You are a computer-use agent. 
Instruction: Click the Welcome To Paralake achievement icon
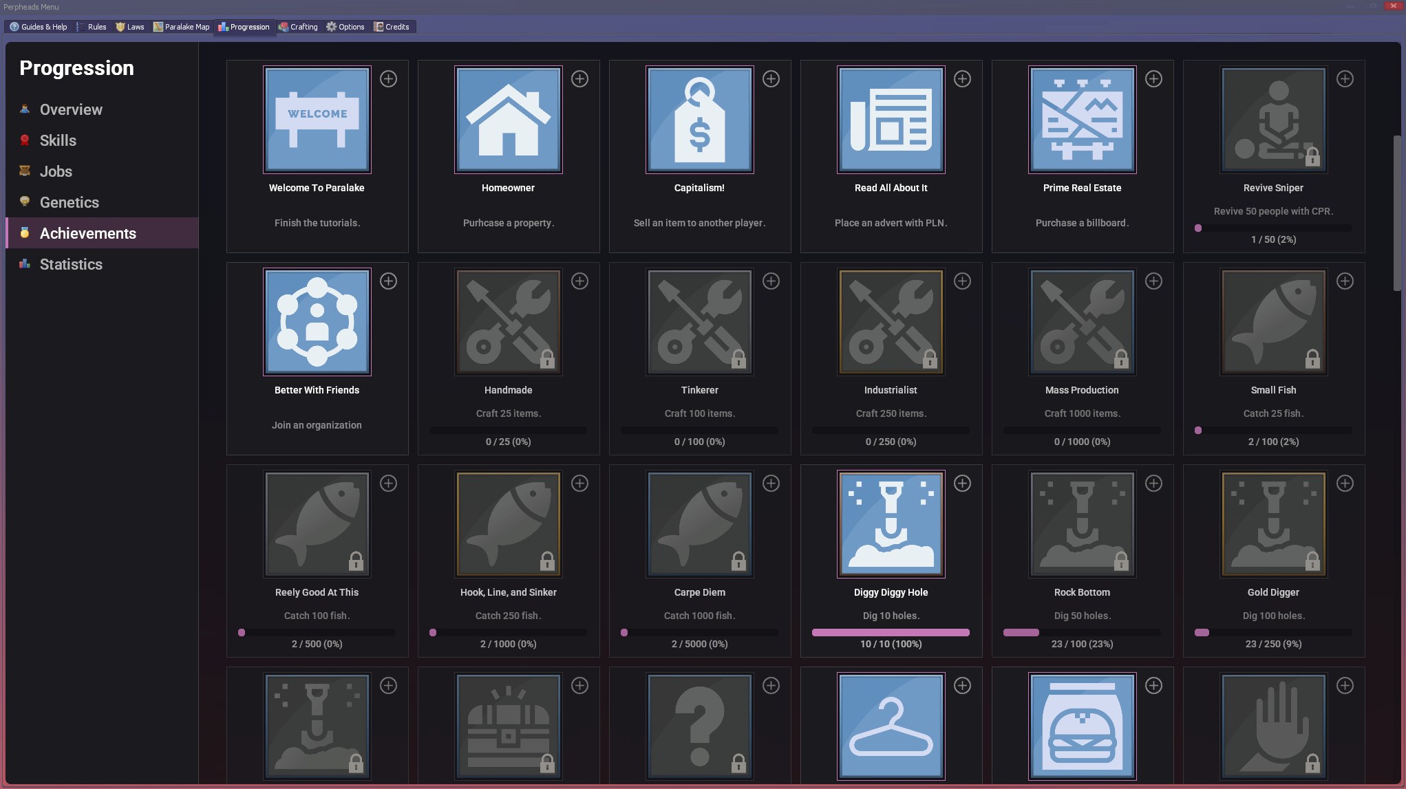pyautogui.click(x=317, y=120)
